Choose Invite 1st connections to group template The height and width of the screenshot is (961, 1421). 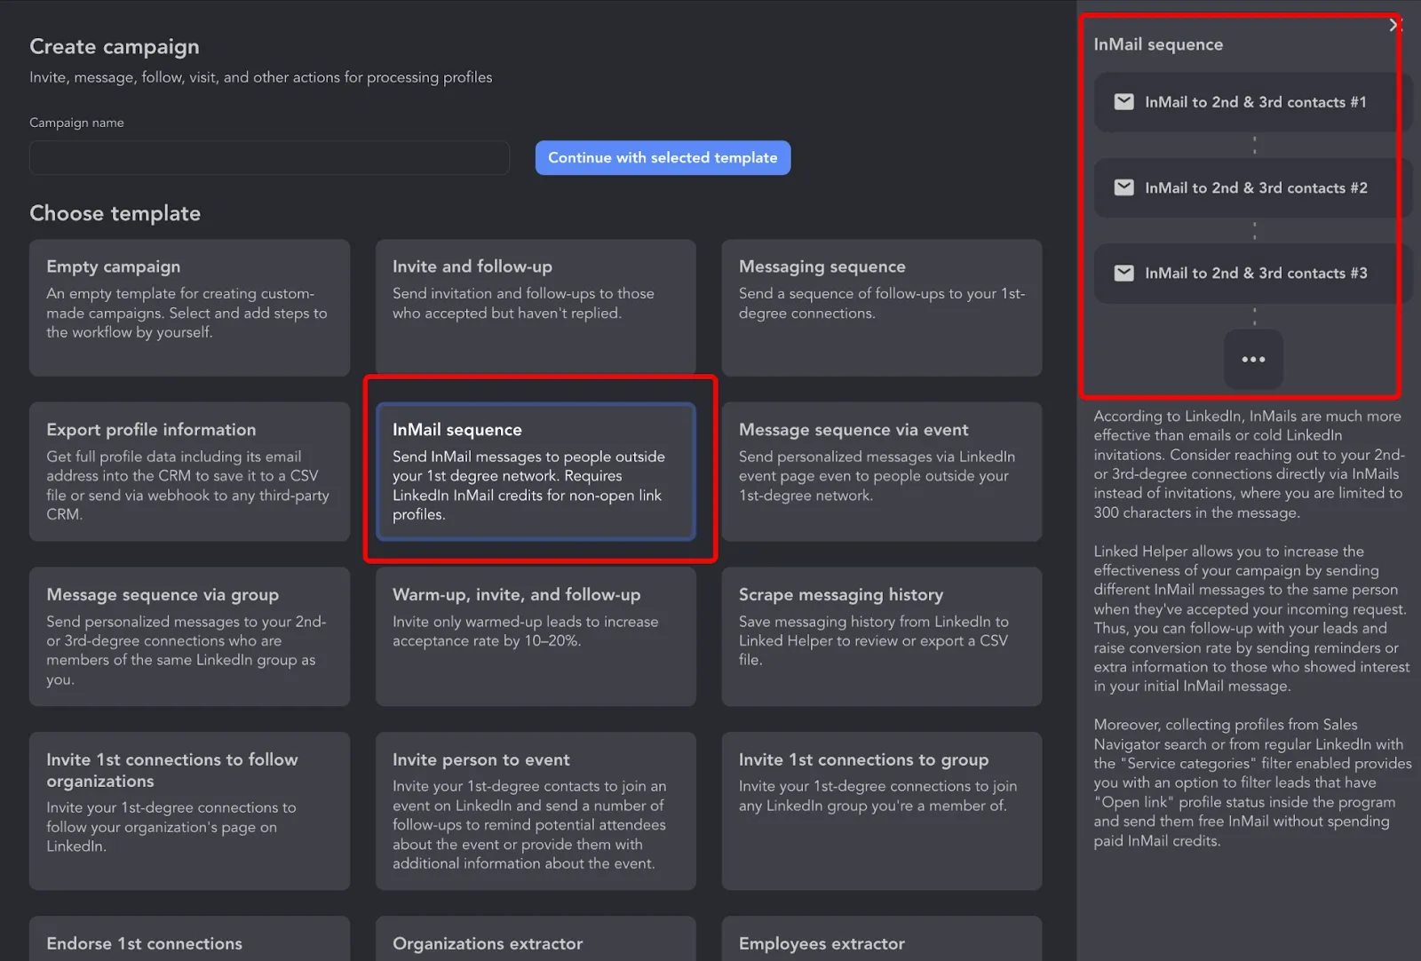pos(882,811)
